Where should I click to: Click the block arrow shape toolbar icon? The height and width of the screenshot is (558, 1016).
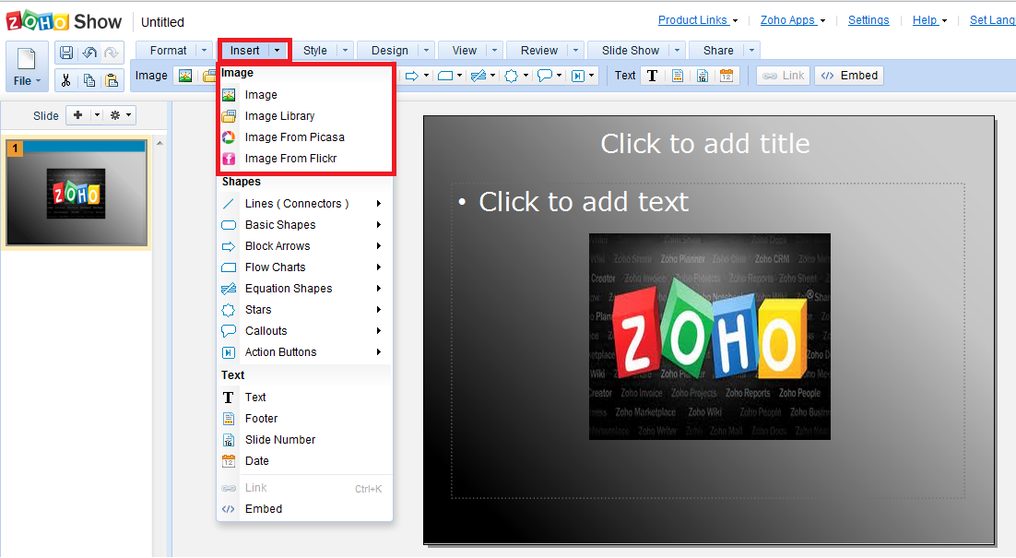(411, 76)
